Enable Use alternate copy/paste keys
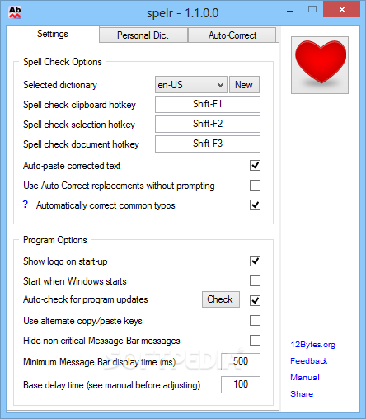The width and height of the screenshot is (366, 419). click(x=255, y=321)
